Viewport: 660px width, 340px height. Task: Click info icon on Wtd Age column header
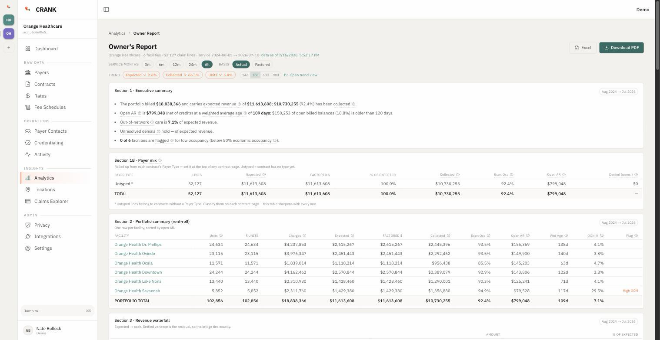(x=566, y=235)
